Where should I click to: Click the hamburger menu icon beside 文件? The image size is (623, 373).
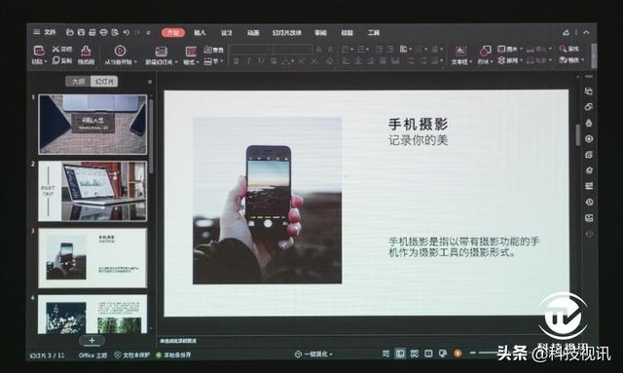(37, 32)
